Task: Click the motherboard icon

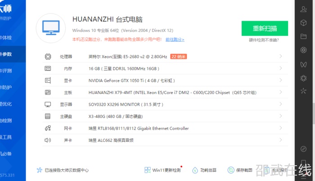Action: (x=48, y=92)
